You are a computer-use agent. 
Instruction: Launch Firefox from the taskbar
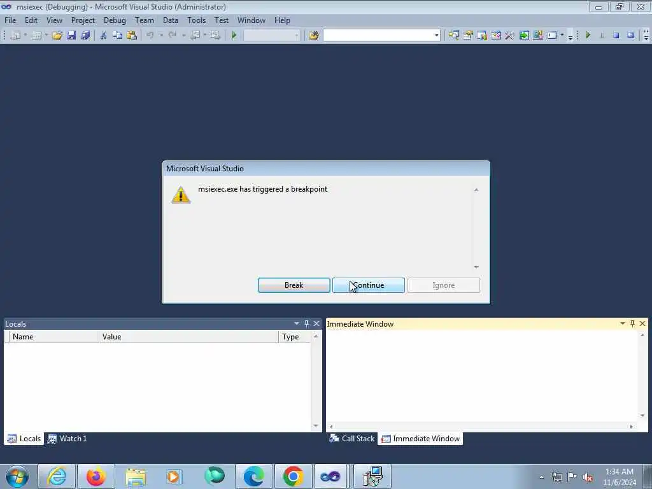pyautogui.click(x=96, y=476)
